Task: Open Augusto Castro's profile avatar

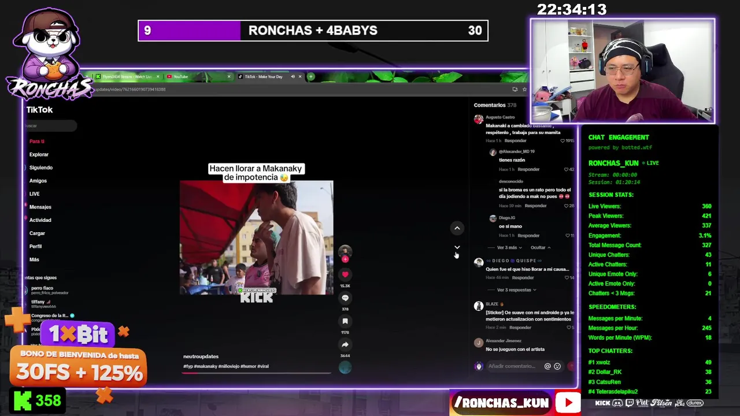Action: [x=478, y=120]
